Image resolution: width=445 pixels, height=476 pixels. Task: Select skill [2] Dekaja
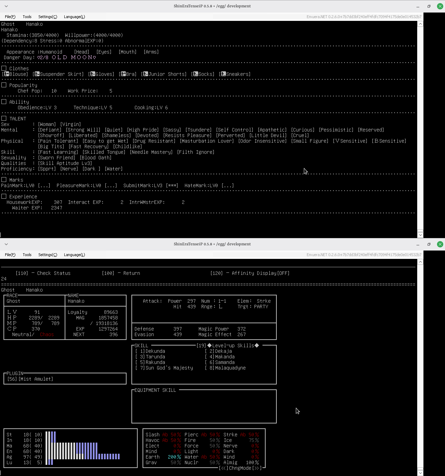pos(218,351)
